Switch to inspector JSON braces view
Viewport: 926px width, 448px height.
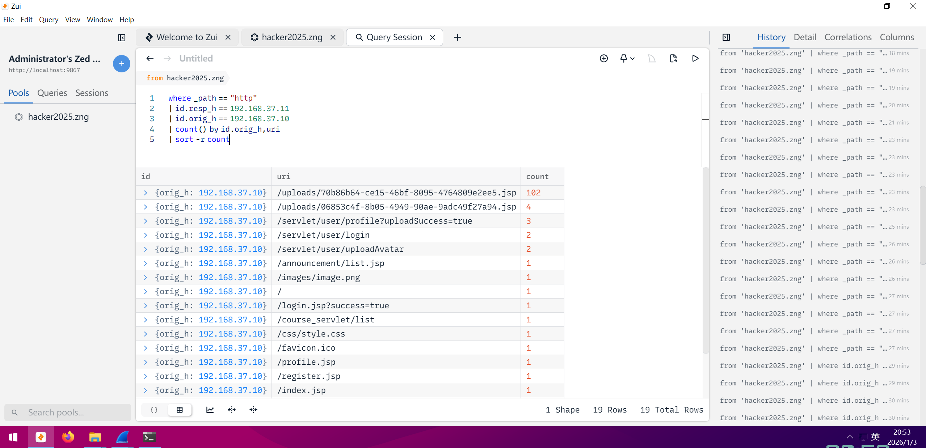pyautogui.click(x=154, y=410)
